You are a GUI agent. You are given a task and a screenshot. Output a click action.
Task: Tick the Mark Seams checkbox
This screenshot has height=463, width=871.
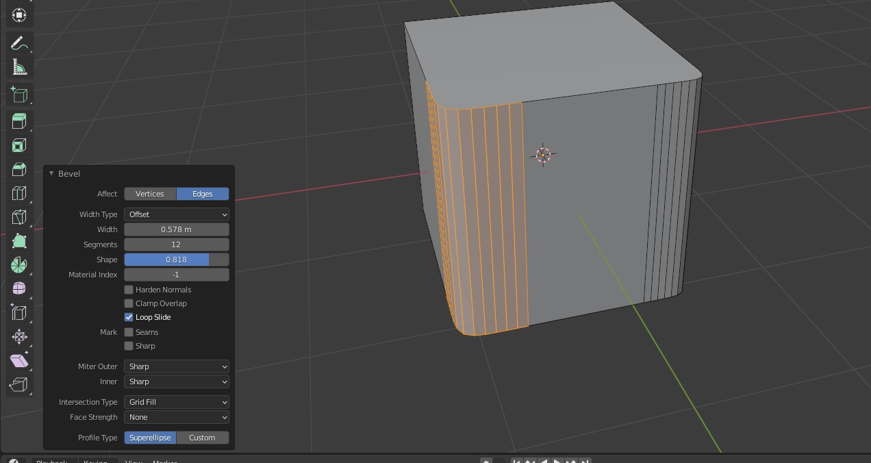129,332
